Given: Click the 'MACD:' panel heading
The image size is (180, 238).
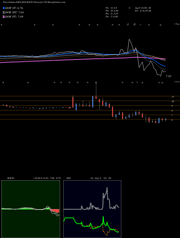Looking at the screenshot, I should click(11, 178).
